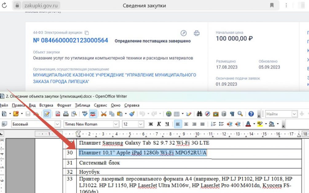
Task: Click the Format Paintbrush icon
Action: [x=132, y=114]
